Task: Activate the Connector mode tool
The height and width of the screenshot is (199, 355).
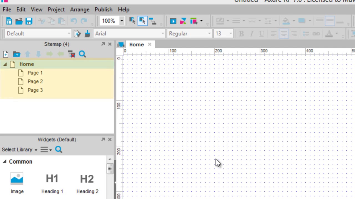Action: 153,21
